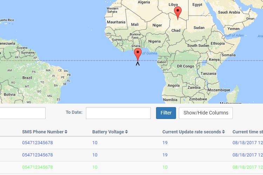Click green update rate value 10

(x=165, y=167)
